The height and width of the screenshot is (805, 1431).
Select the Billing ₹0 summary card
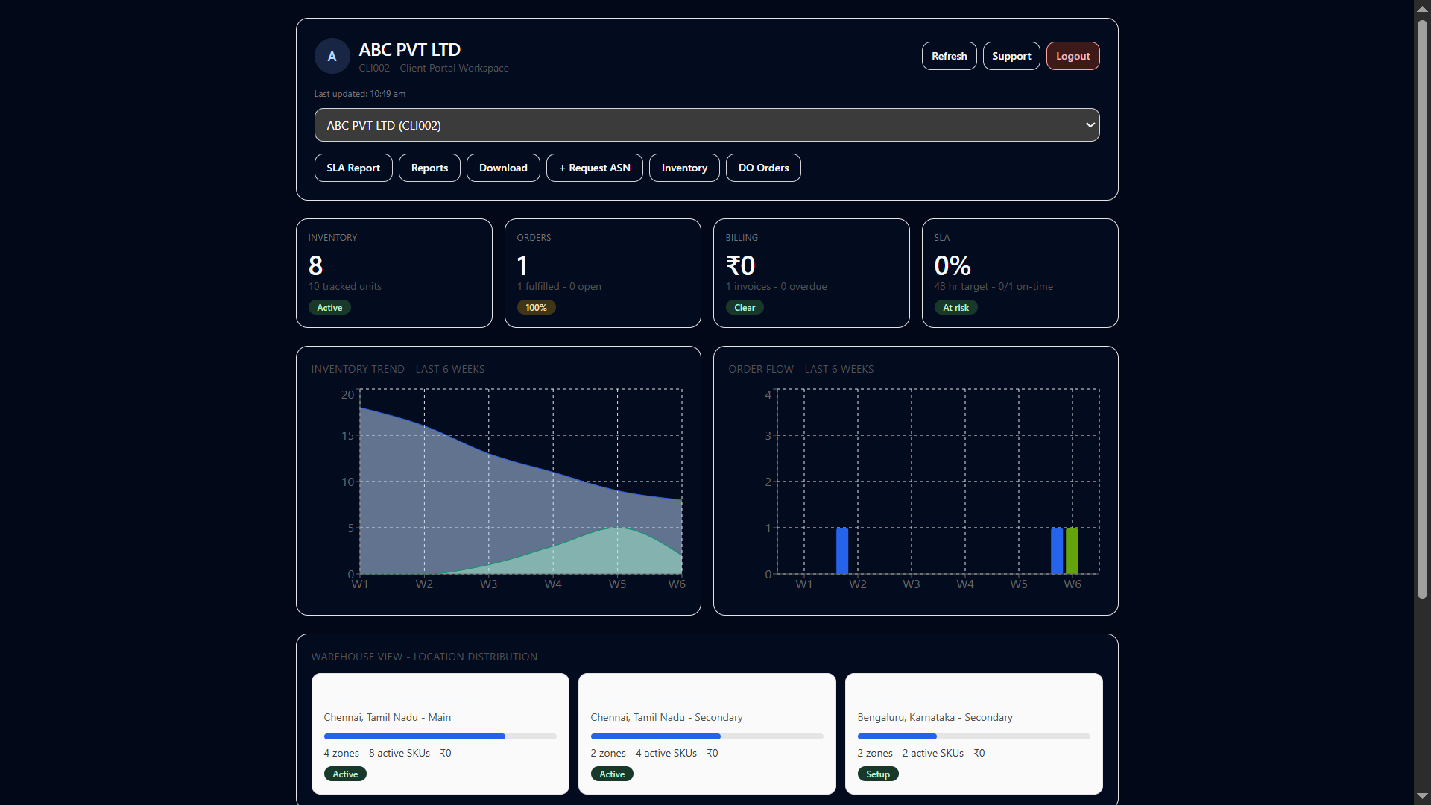click(811, 273)
